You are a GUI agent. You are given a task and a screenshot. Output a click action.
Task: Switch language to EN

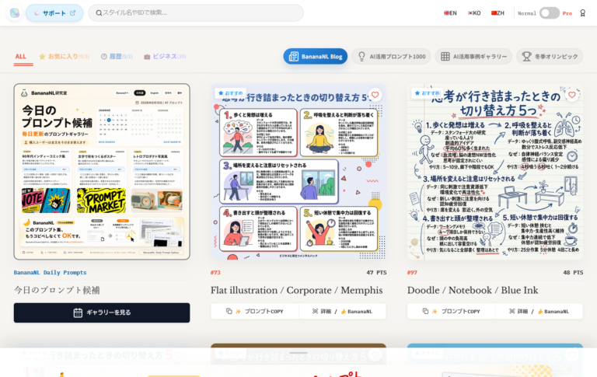point(450,13)
